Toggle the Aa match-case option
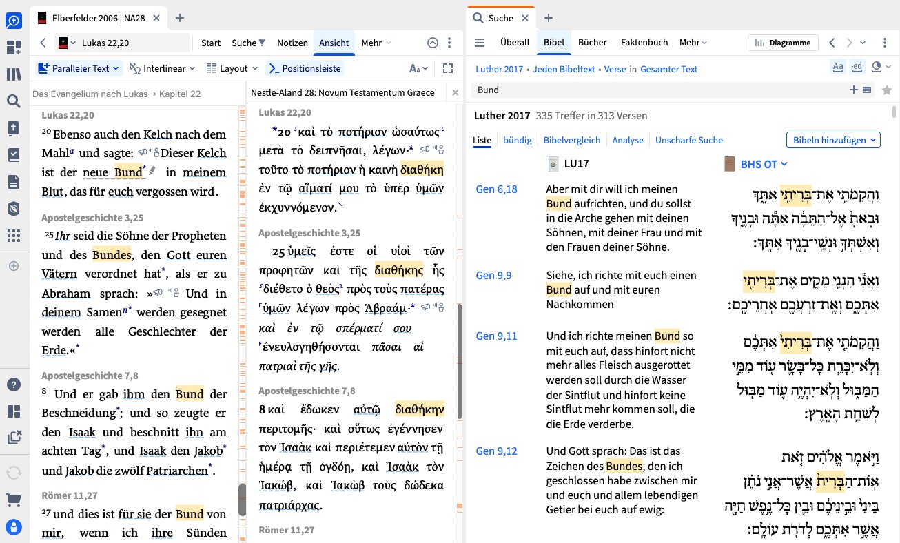Viewport: 900px width, 543px height. point(838,66)
